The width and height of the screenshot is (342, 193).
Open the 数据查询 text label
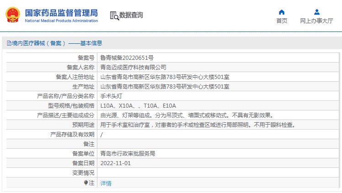point(131,16)
